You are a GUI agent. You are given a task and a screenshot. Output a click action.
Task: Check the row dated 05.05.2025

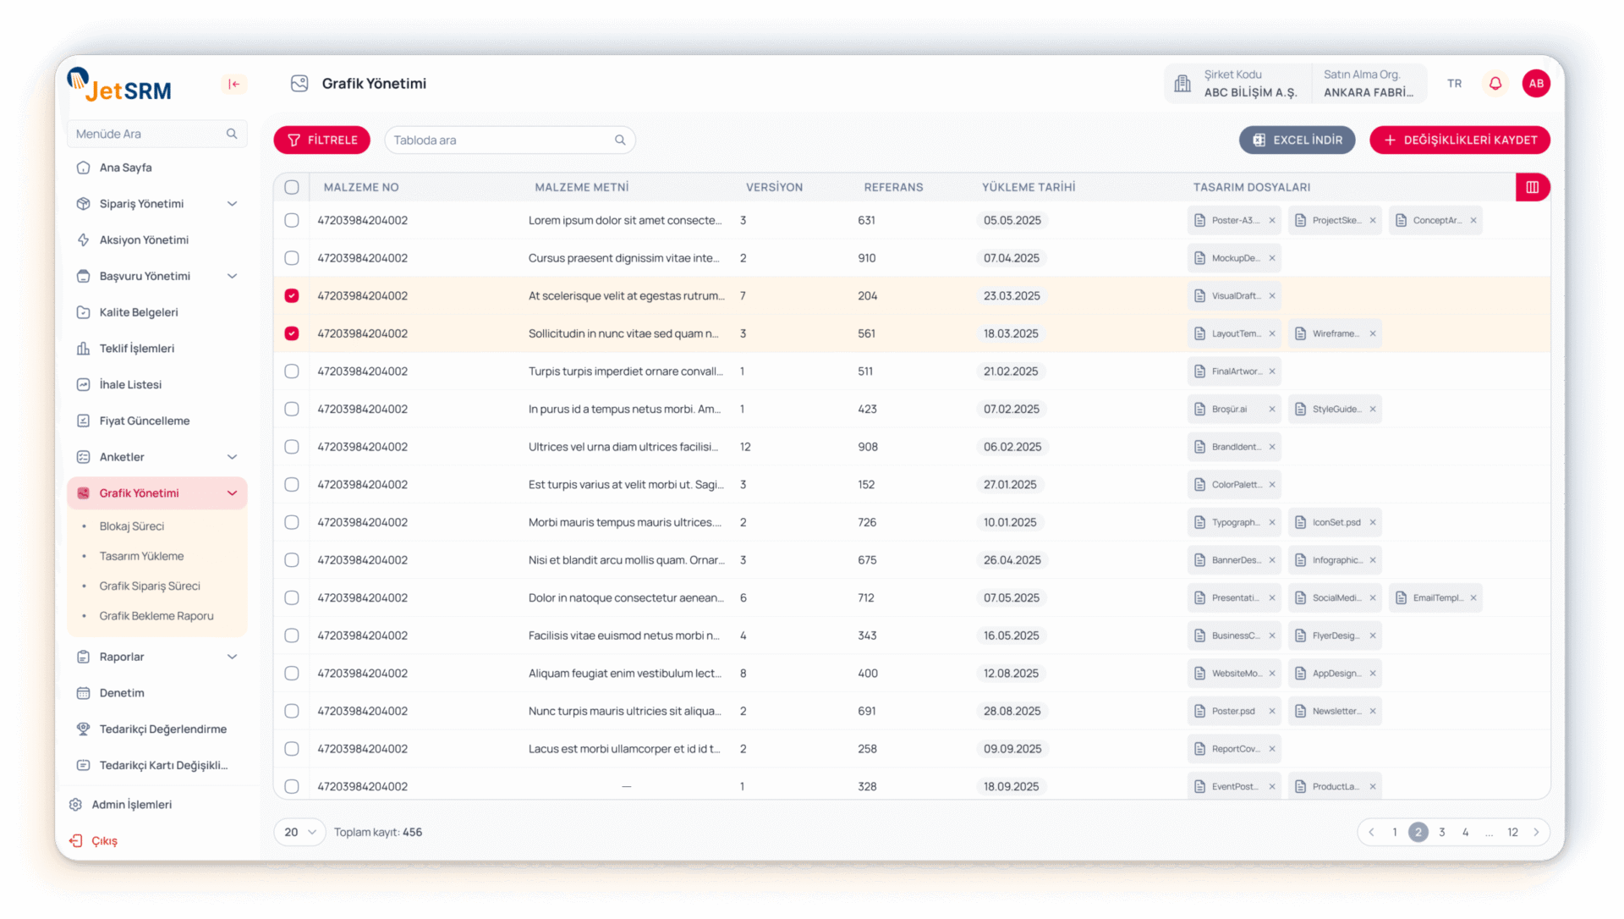(292, 220)
